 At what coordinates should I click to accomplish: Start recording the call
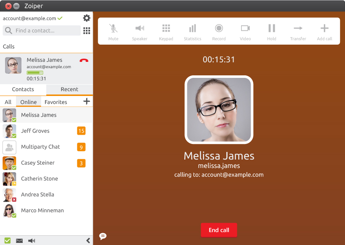(219, 31)
